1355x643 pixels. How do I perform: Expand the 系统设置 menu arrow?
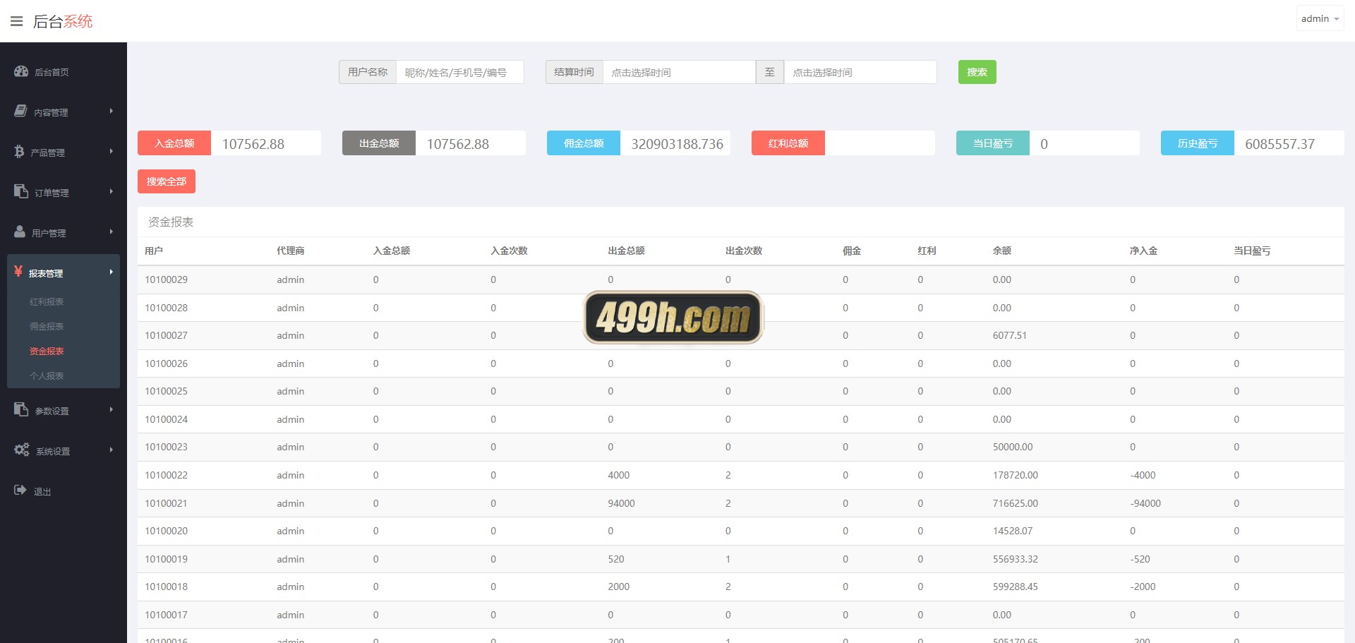pyautogui.click(x=111, y=450)
